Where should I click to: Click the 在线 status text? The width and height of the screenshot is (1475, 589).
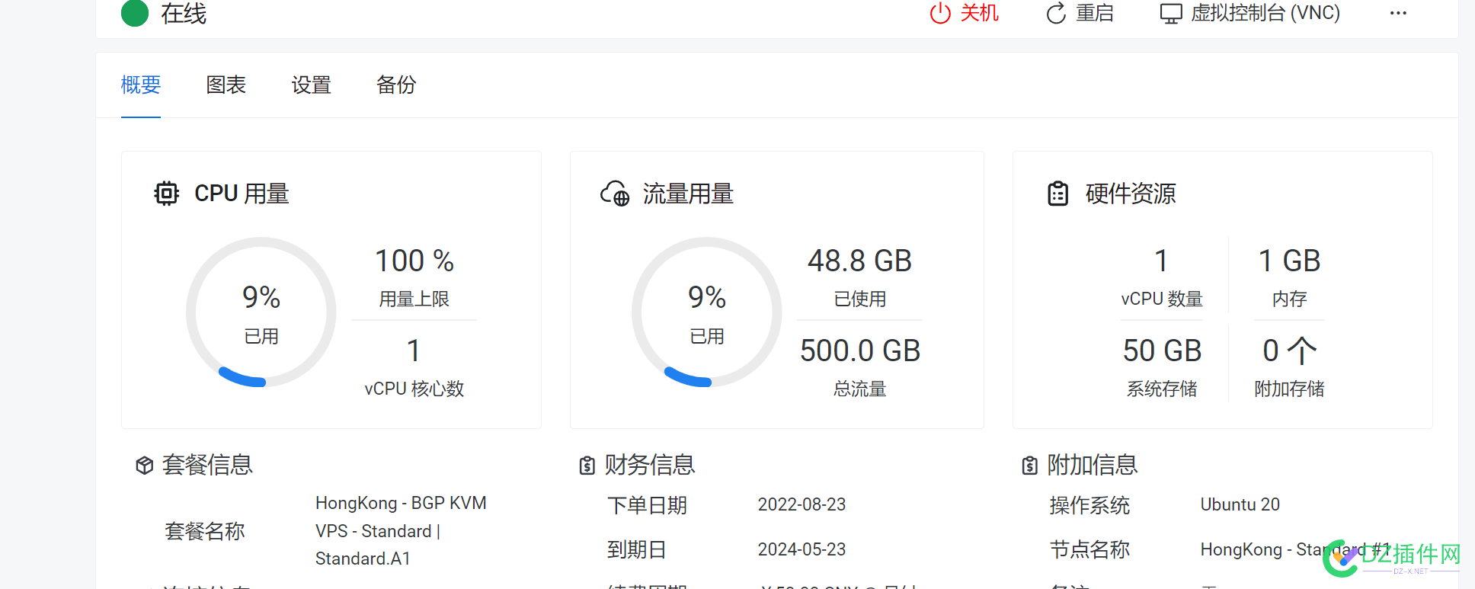pyautogui.click(x=184, y=13)
